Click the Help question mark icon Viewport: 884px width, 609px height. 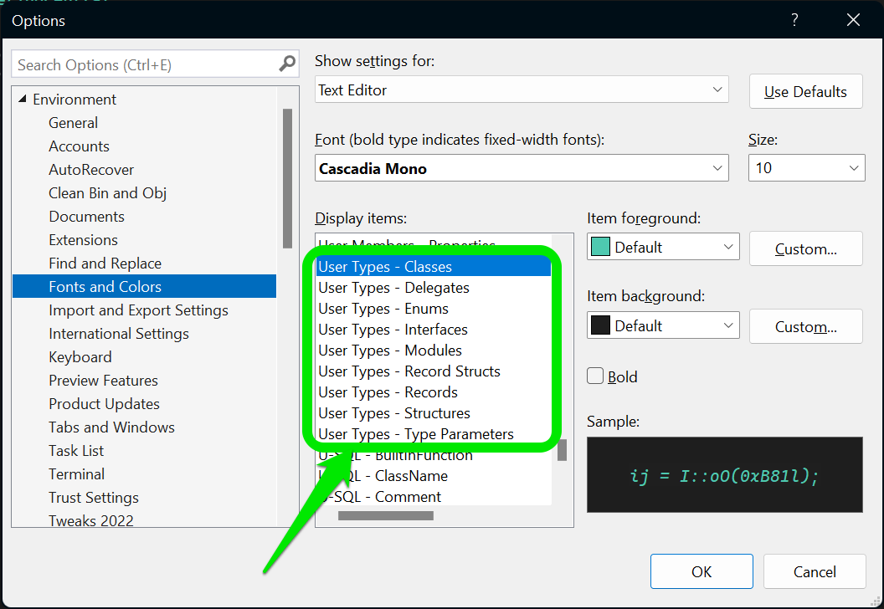tap(792, 20)
